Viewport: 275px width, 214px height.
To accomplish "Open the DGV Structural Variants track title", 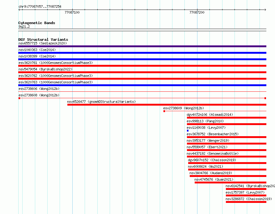I will [x=43, y=40].
